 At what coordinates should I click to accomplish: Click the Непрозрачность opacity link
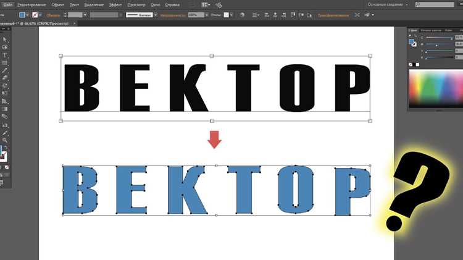point(173,15)
